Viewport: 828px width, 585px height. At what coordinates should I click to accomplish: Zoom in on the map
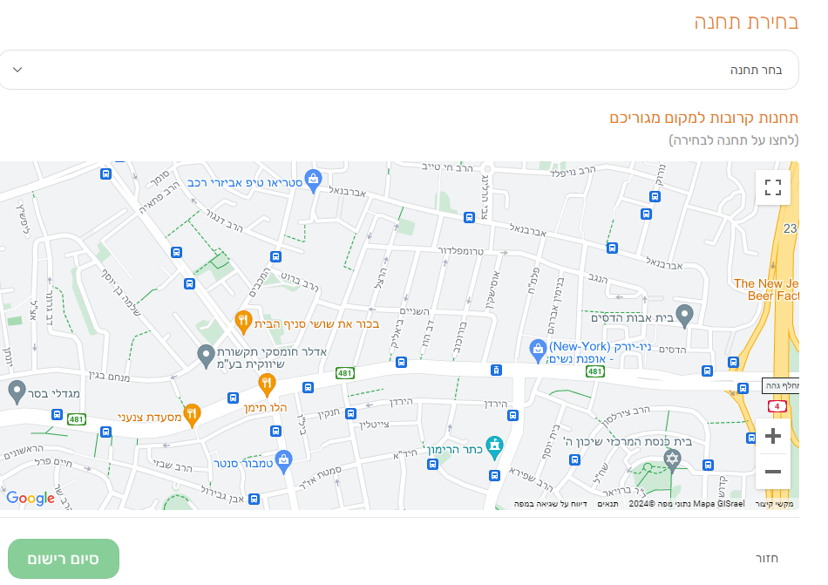[x=772, y=436]
